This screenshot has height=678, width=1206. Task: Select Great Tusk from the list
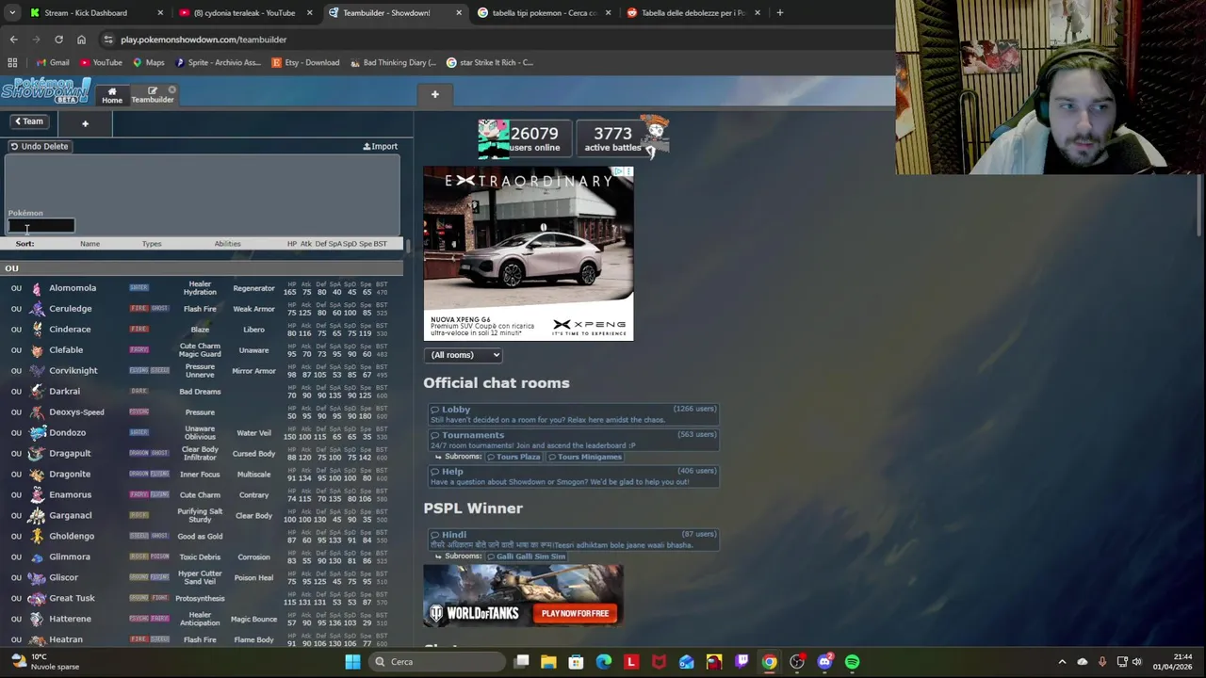point(202,599)
